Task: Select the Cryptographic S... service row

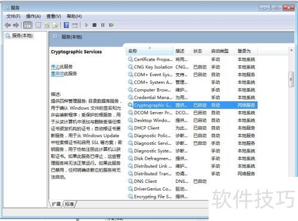Action: (192, 105)
